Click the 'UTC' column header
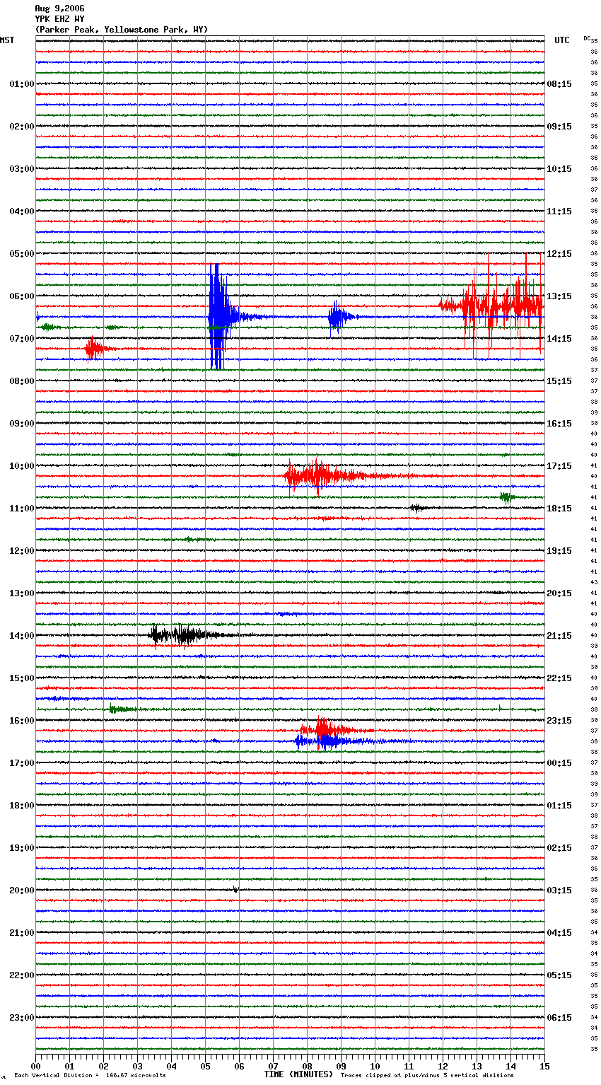601x1085 pixels. 562,40
